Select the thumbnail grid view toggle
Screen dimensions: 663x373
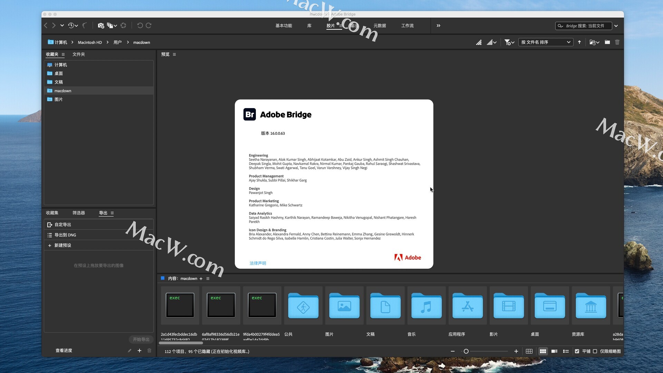[543, 351]
